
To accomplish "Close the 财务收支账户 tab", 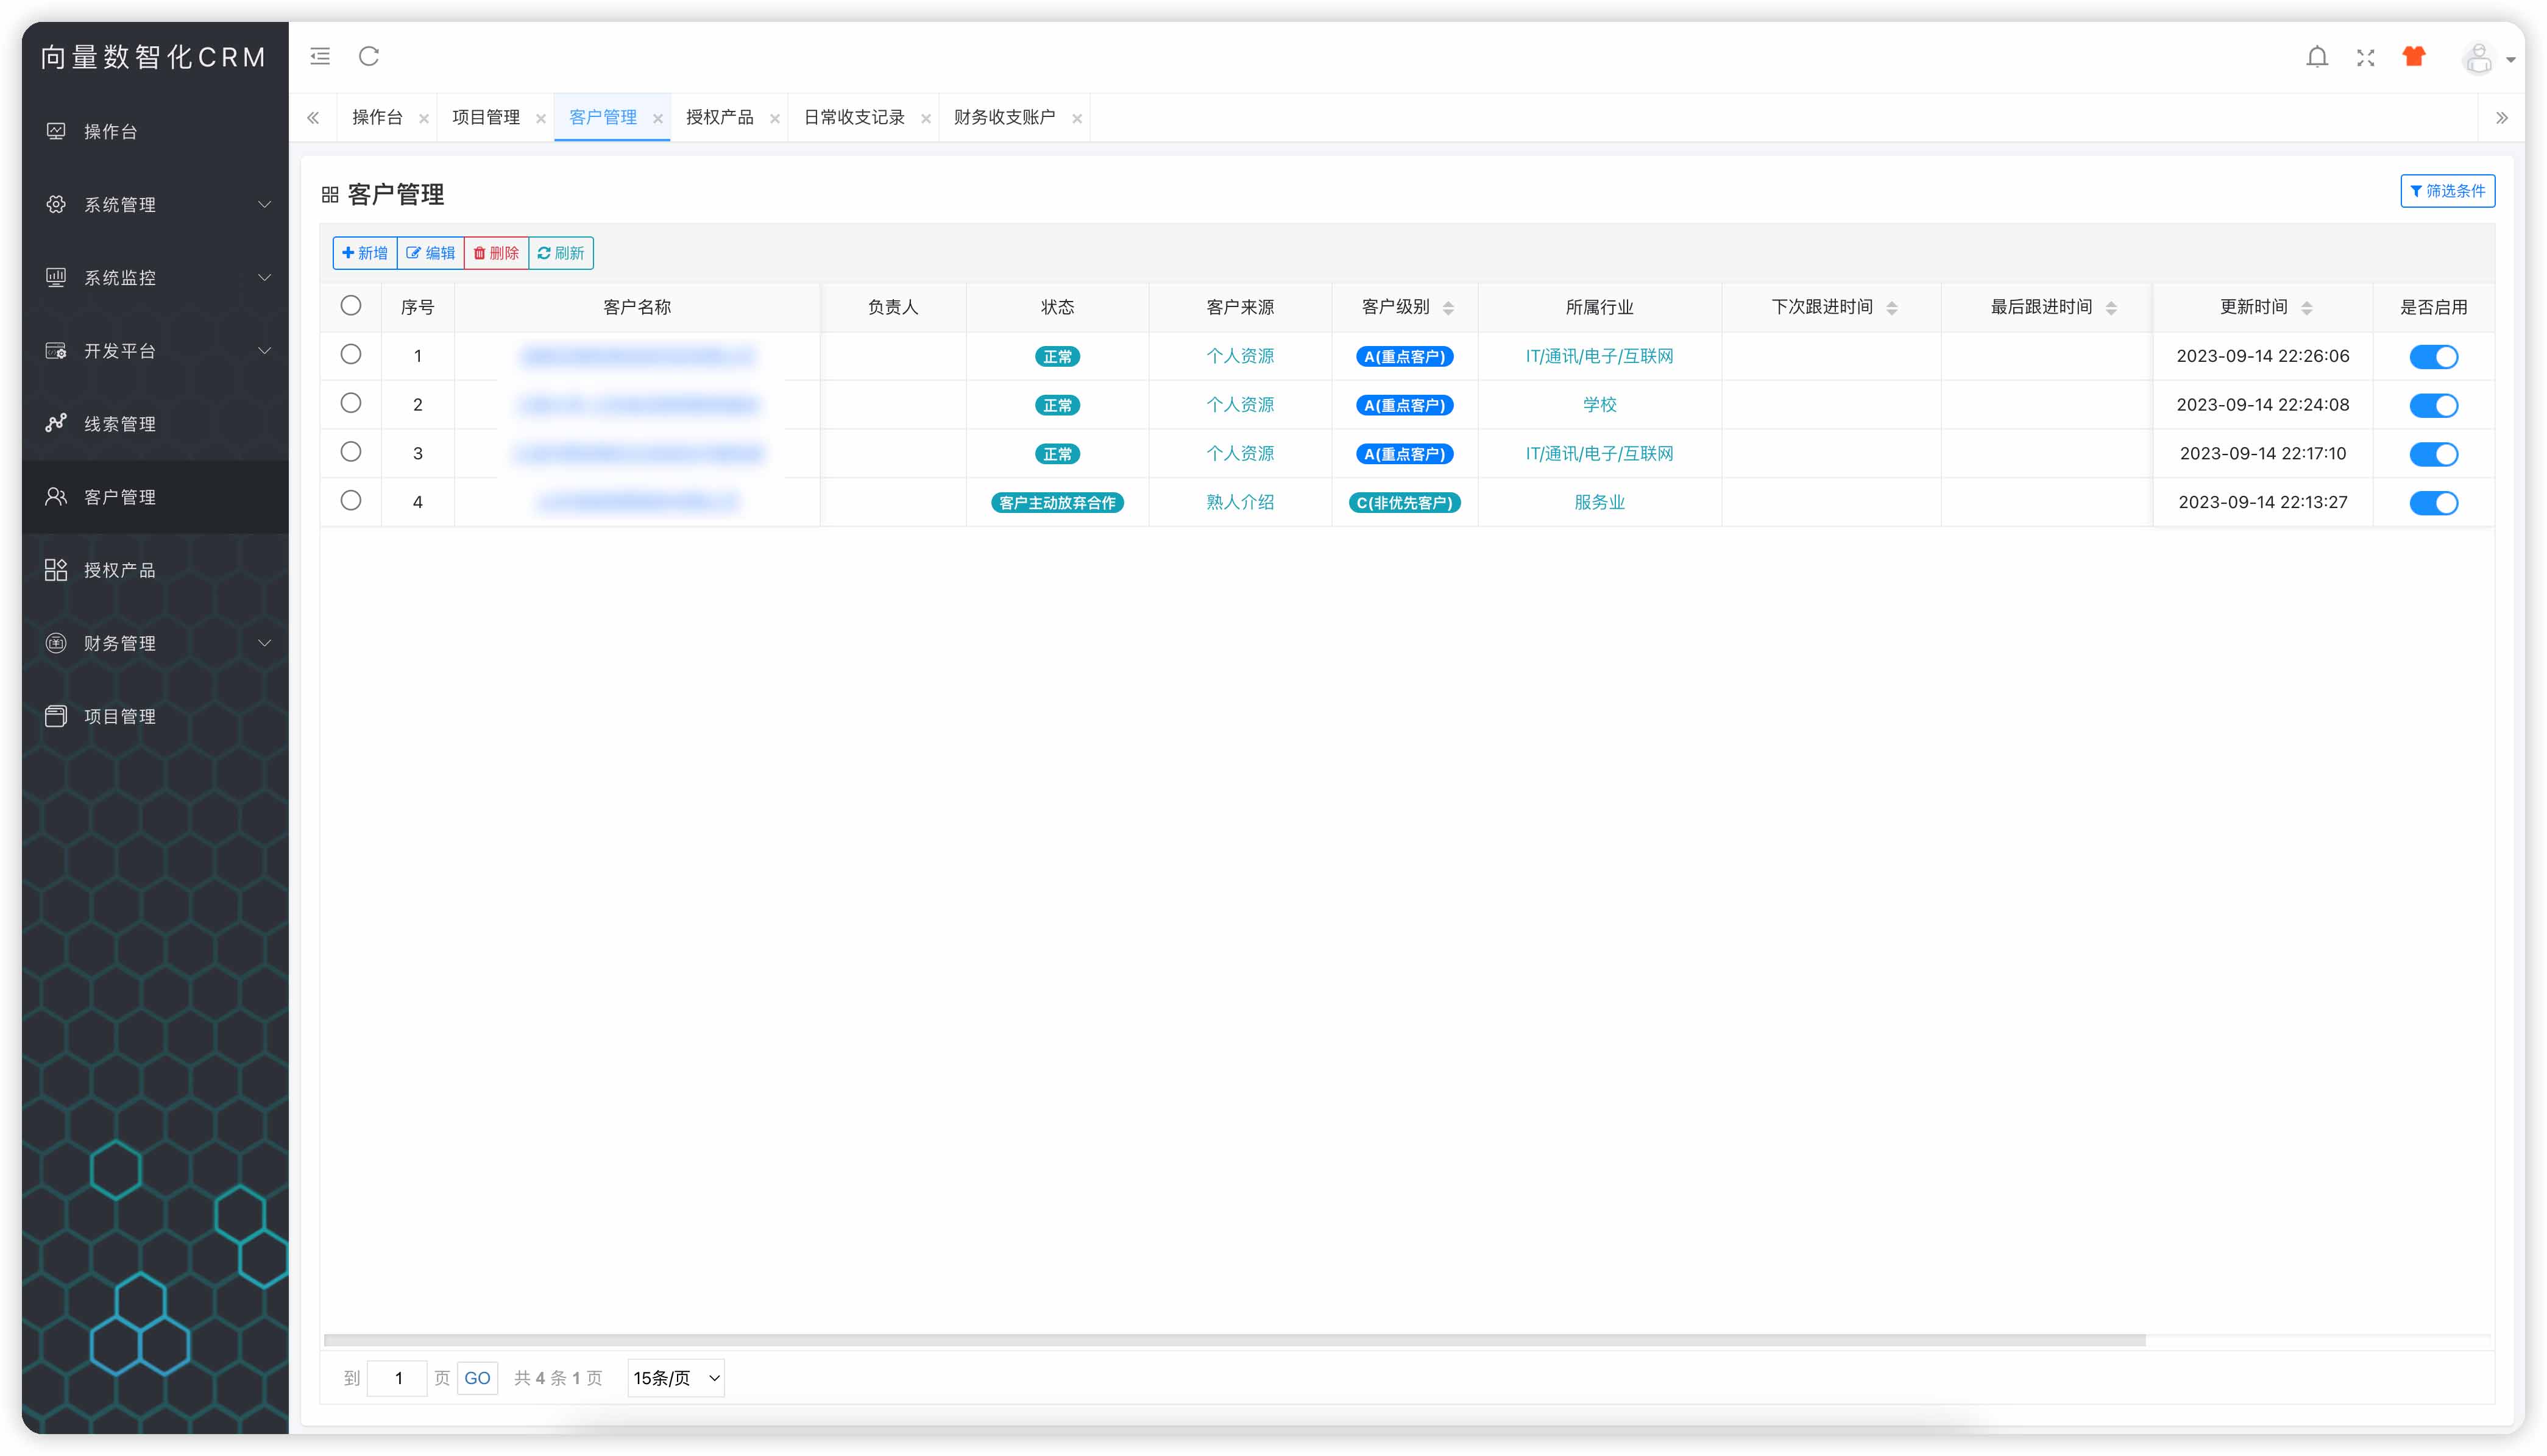I will (1077, 119).
